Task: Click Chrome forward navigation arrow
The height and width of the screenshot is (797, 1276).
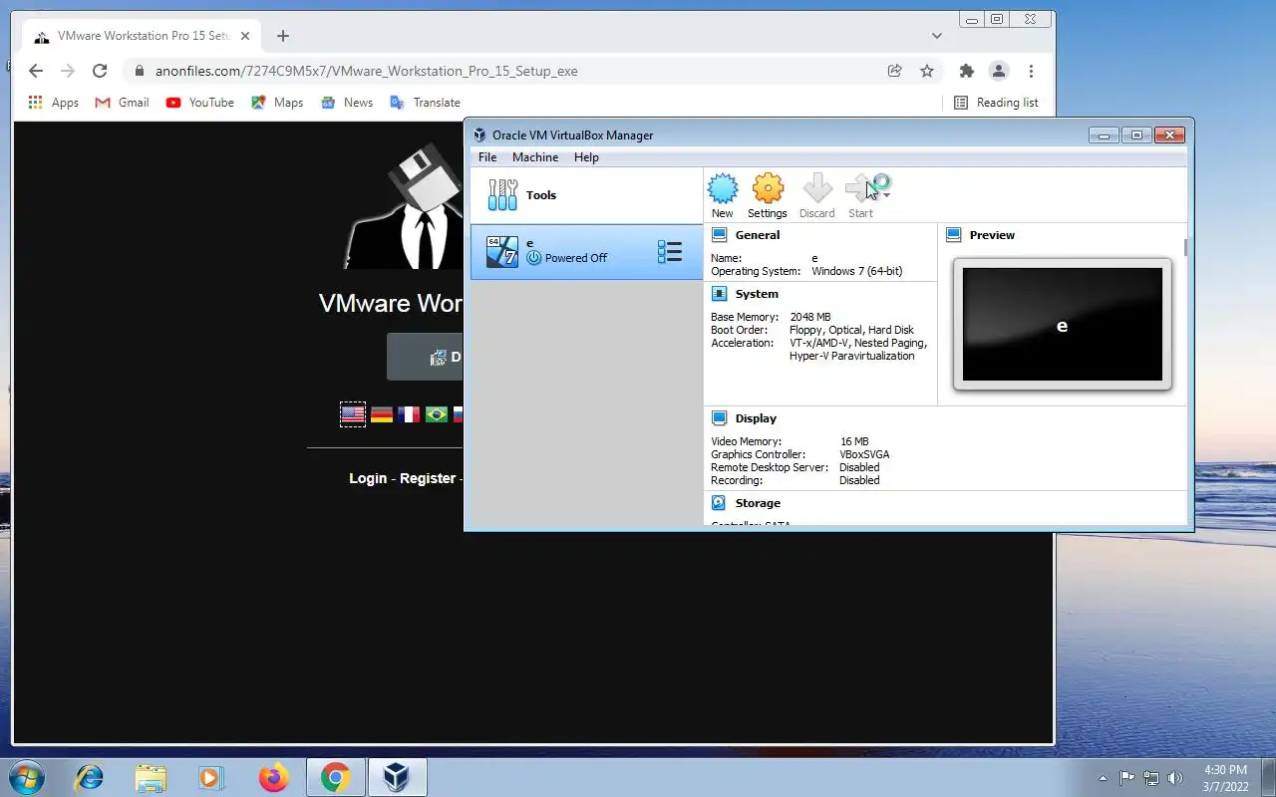Action: click(68, 71)
